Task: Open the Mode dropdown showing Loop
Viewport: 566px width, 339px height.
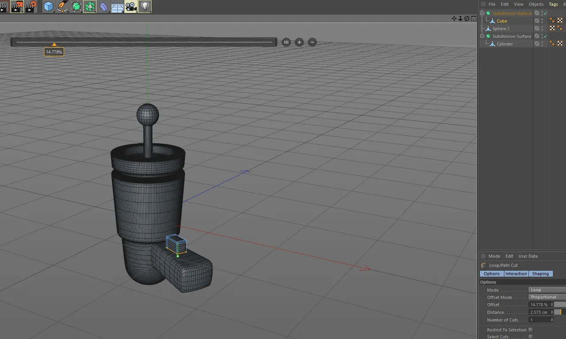Action: 547,290
